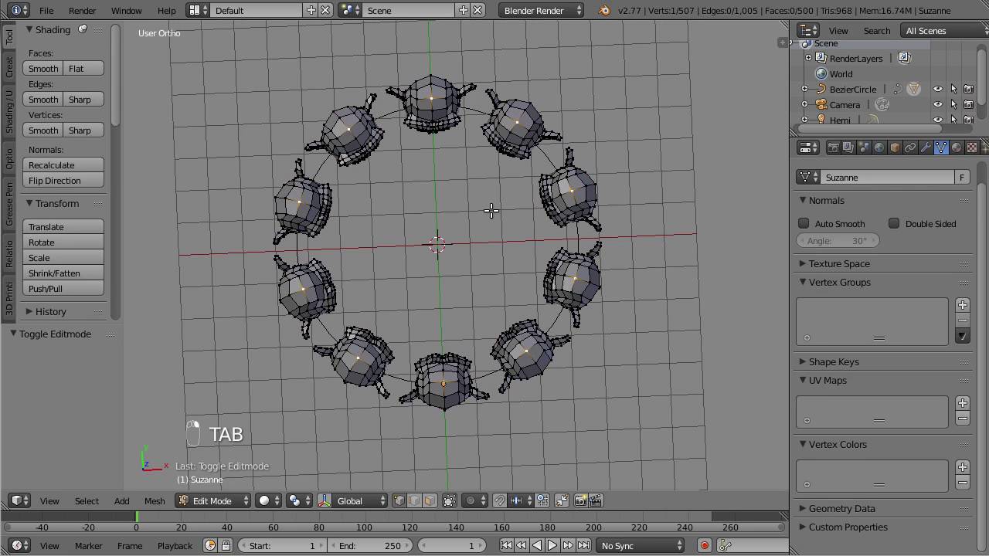Select face select mode in 3D header

[430, 500]
